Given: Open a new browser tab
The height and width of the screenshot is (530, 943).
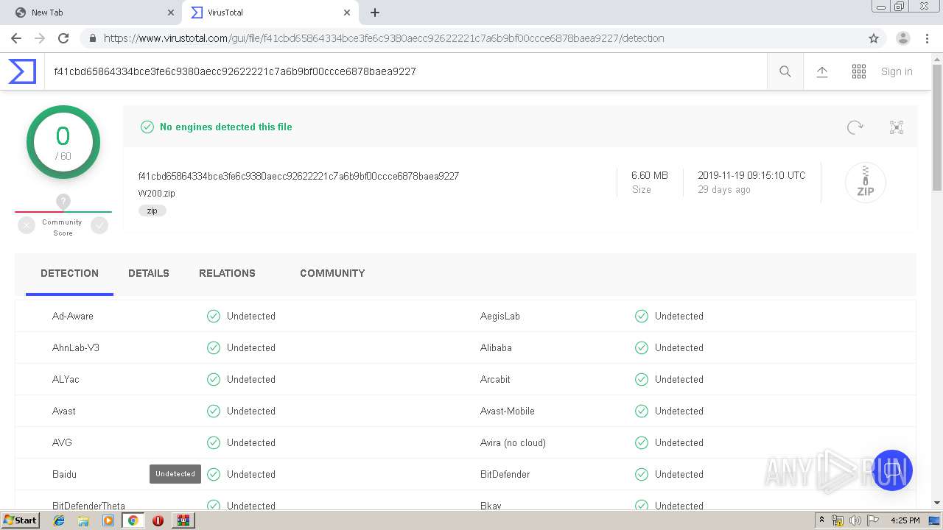Looking at the screenshot, I should [375, 13].
